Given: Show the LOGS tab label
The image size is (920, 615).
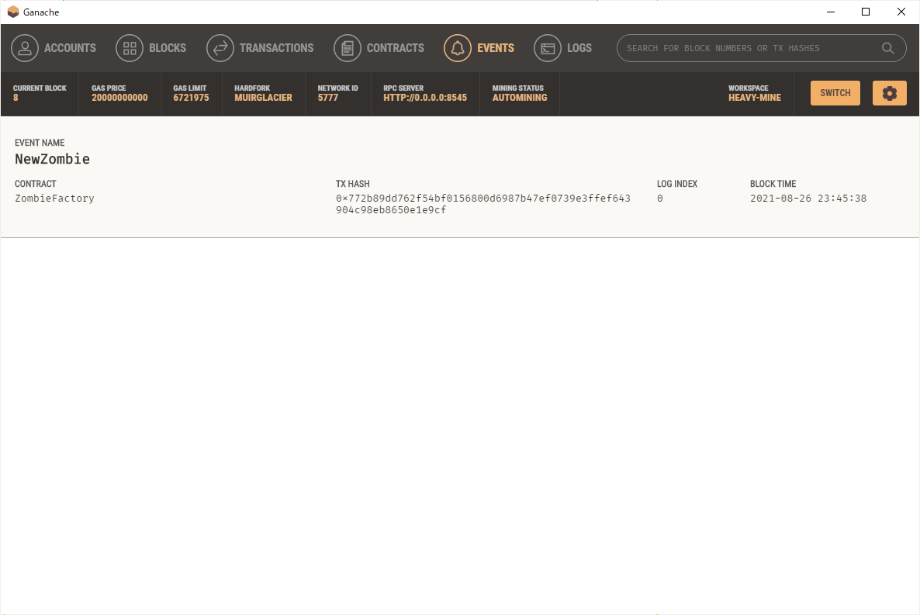Looking at the screenshot, I should 579,48.
